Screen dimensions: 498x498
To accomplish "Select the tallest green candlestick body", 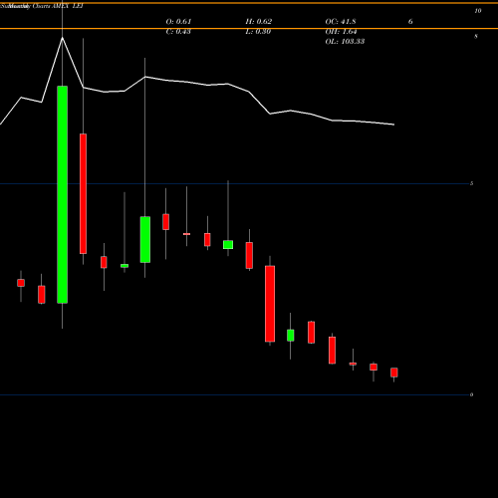I will coord(63,194).
